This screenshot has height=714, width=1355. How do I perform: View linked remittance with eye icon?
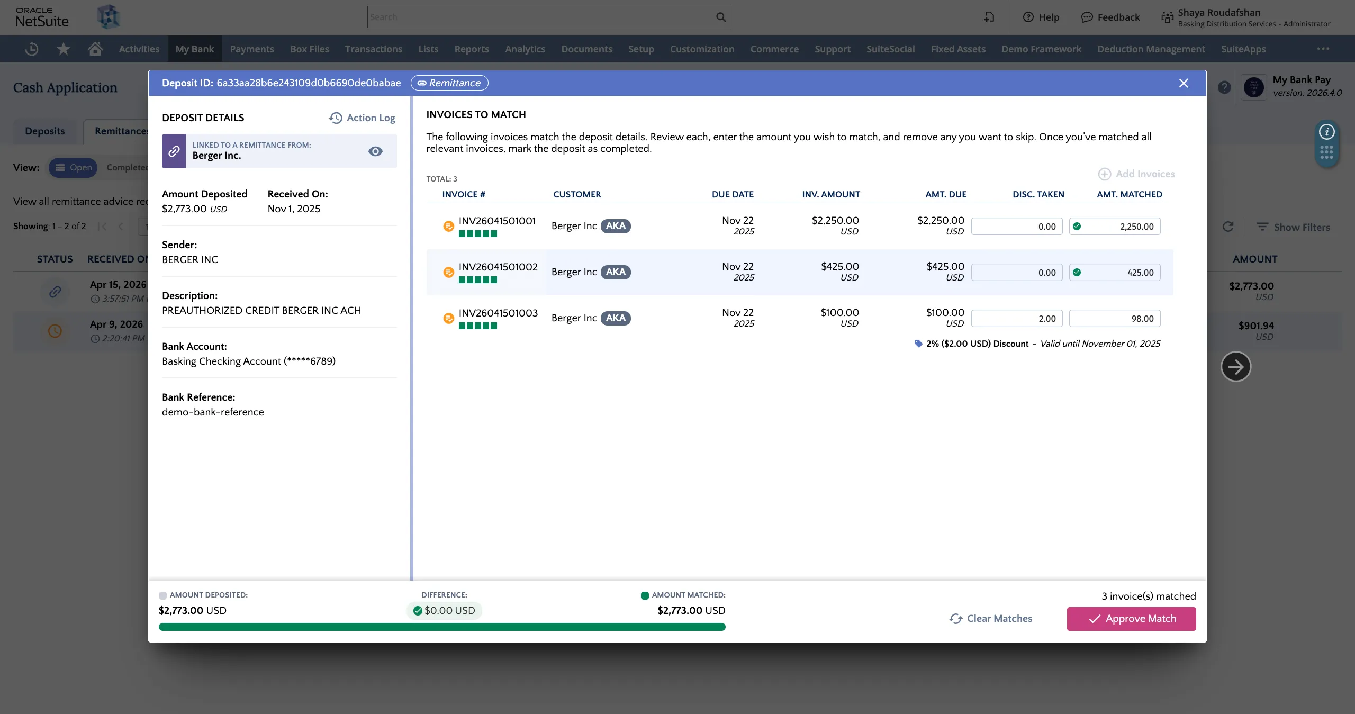coord(375,151)
